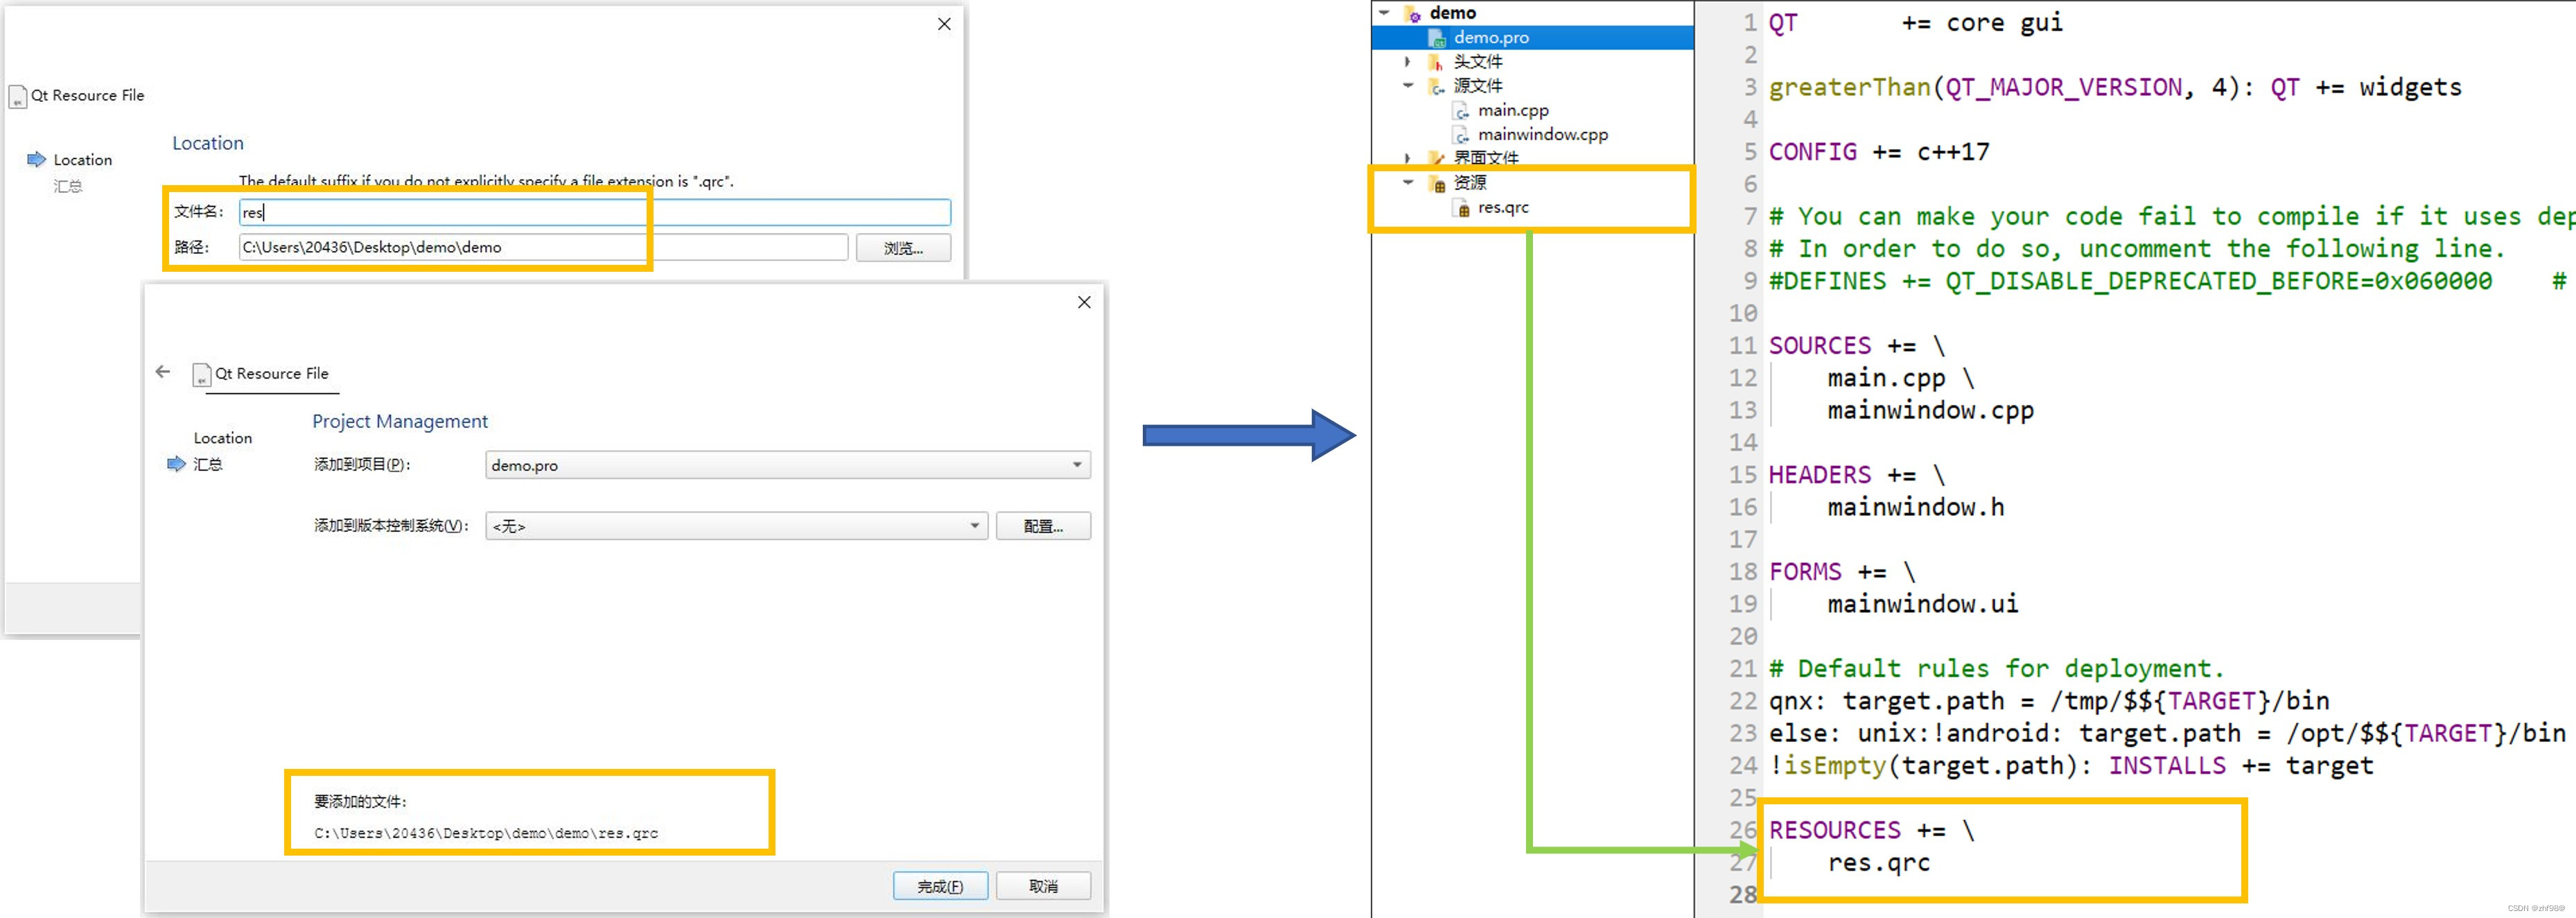This screenshot has width=2576, height=918.
Task: Close the Project Management dialog
Action: coord(1084,302)
